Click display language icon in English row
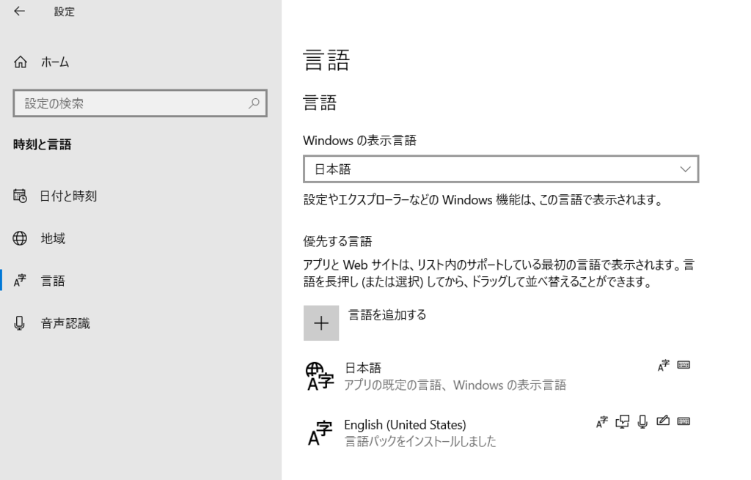 point(602,421)
